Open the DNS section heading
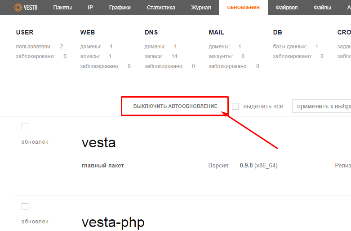Image resolution: width=351 pixels, height=231 pixels. (x=151, y=33)
